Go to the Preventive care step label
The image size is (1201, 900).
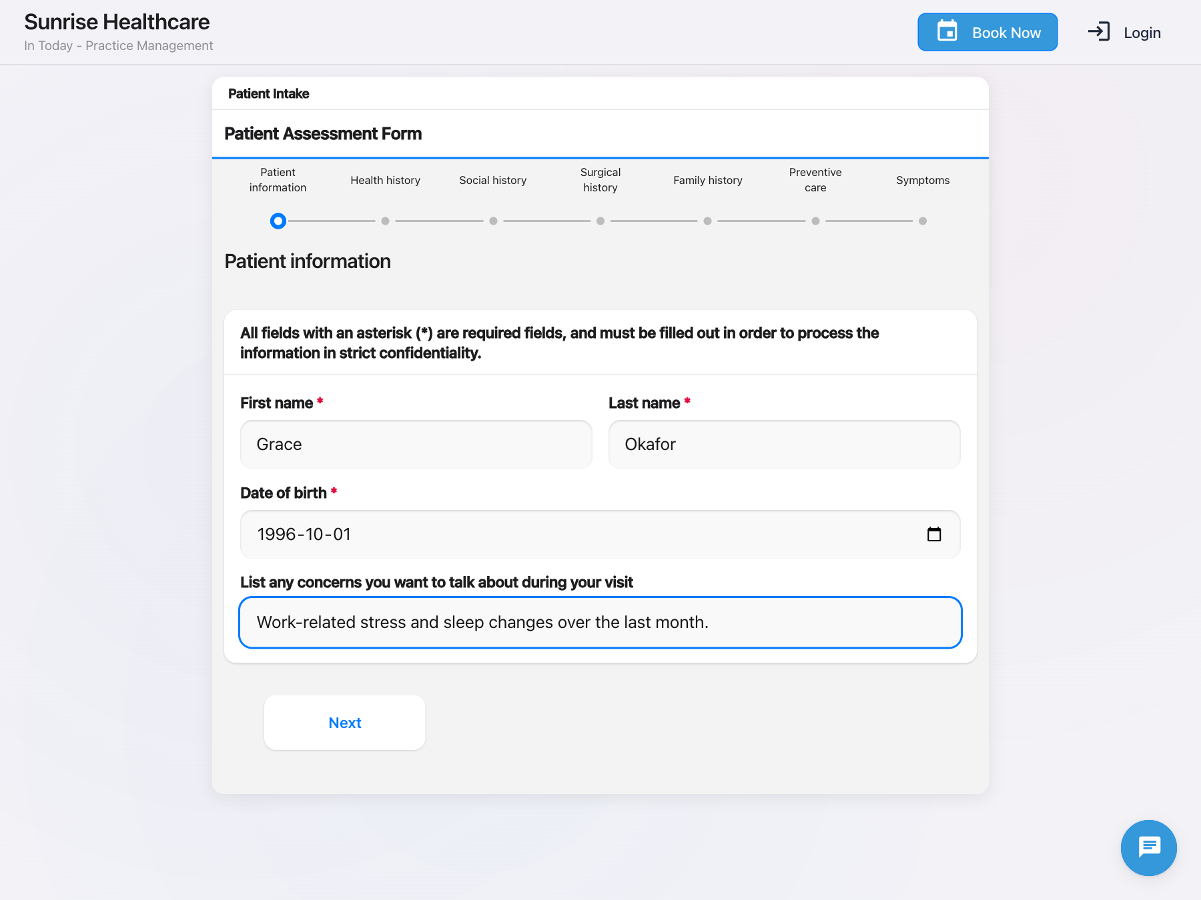815,180
